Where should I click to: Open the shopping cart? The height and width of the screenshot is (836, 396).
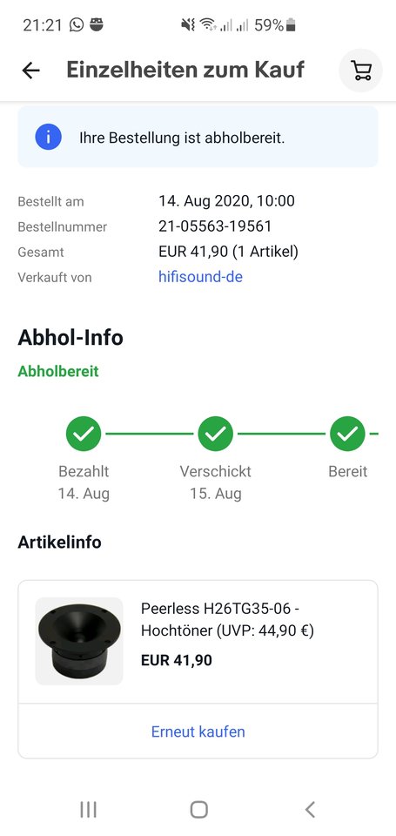pyautogui.click(x=361, y=71)
